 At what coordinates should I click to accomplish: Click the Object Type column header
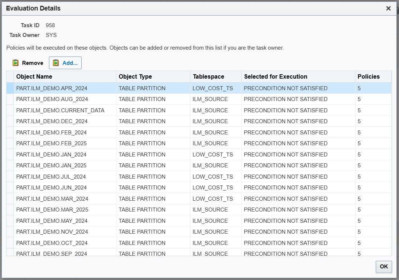135,77
